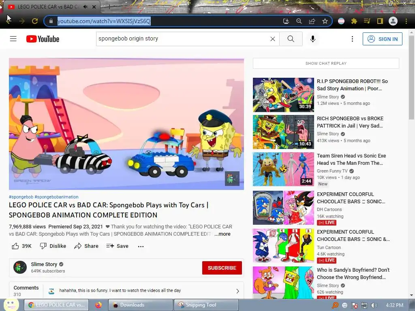Screen dimensions: 415x311
Task: Switch to Downloads window in taskbar
Action: pyautogui.click(x=140, y=305)
